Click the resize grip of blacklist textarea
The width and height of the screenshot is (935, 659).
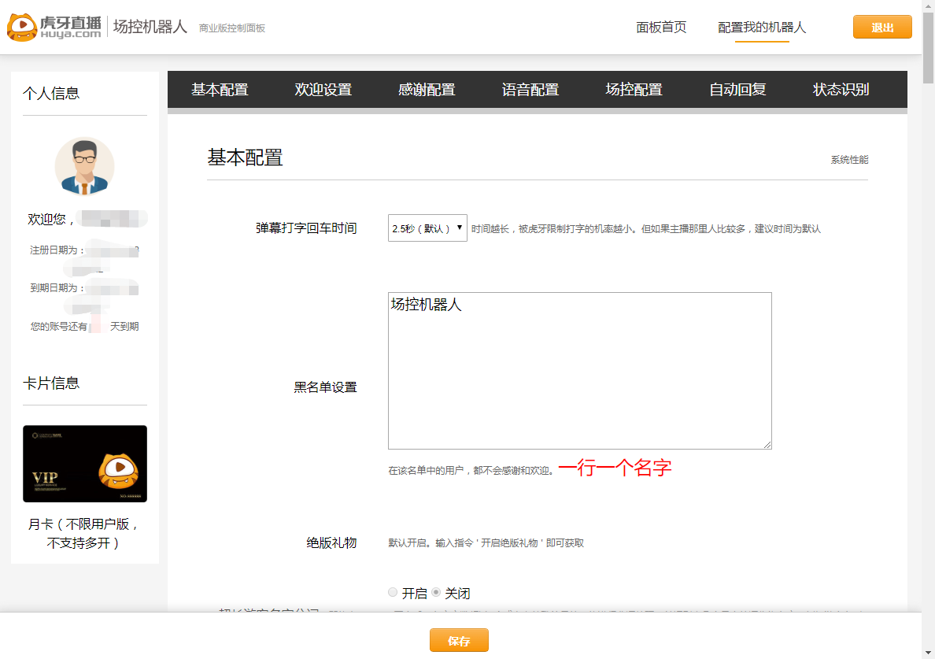767,444
